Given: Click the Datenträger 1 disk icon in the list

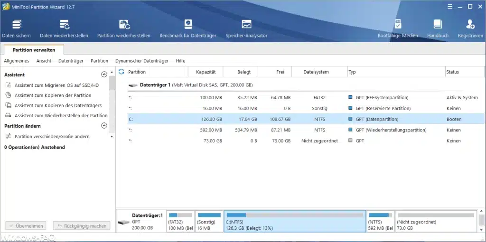Looking at the screenshot, I should coord(133,85).
